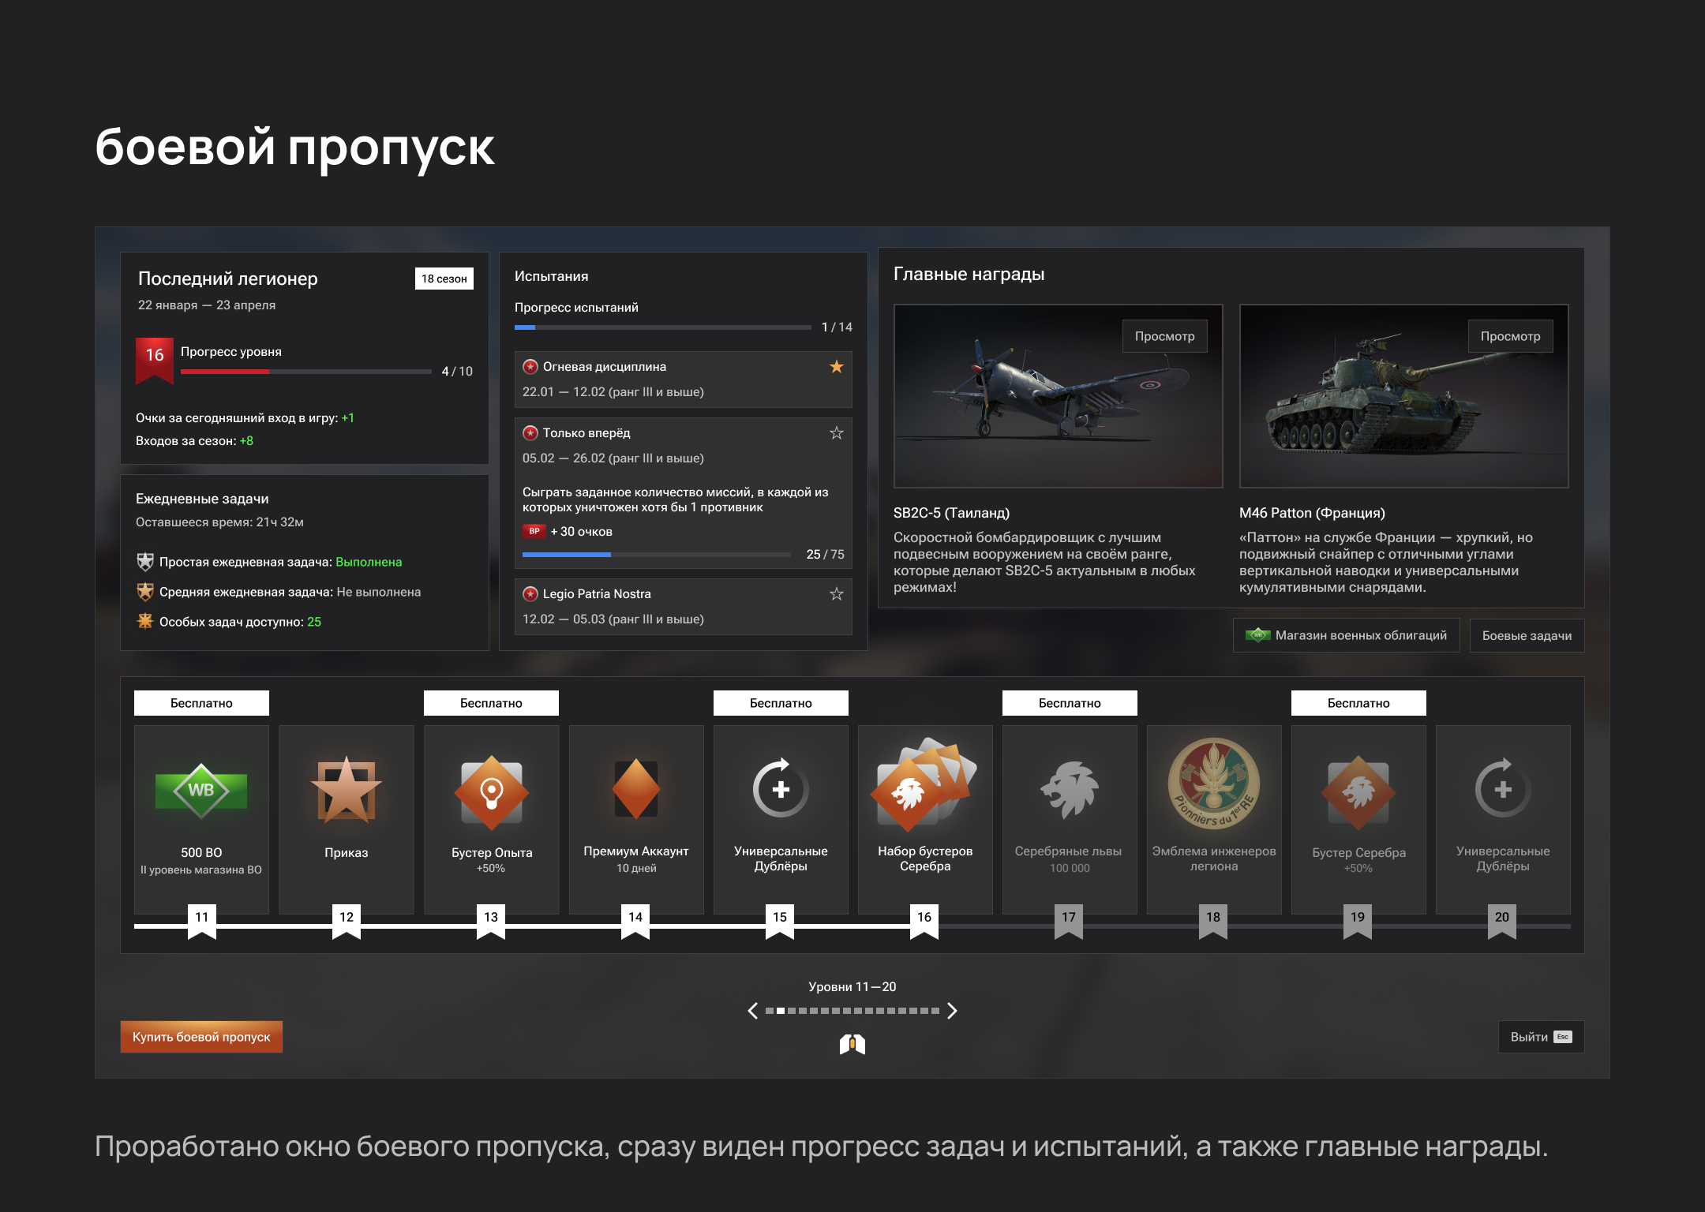
Task: Select Премиум Аккаунт diamond icon
Action: click(x=635, y=789)
